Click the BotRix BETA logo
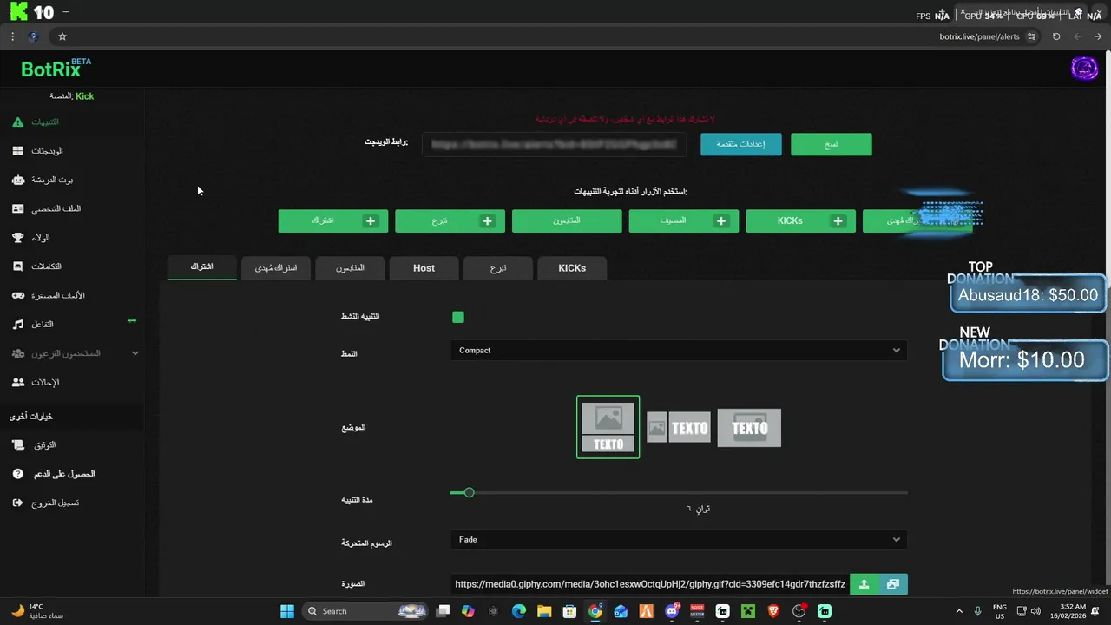The image size is (1111, 625). (56, 69)
